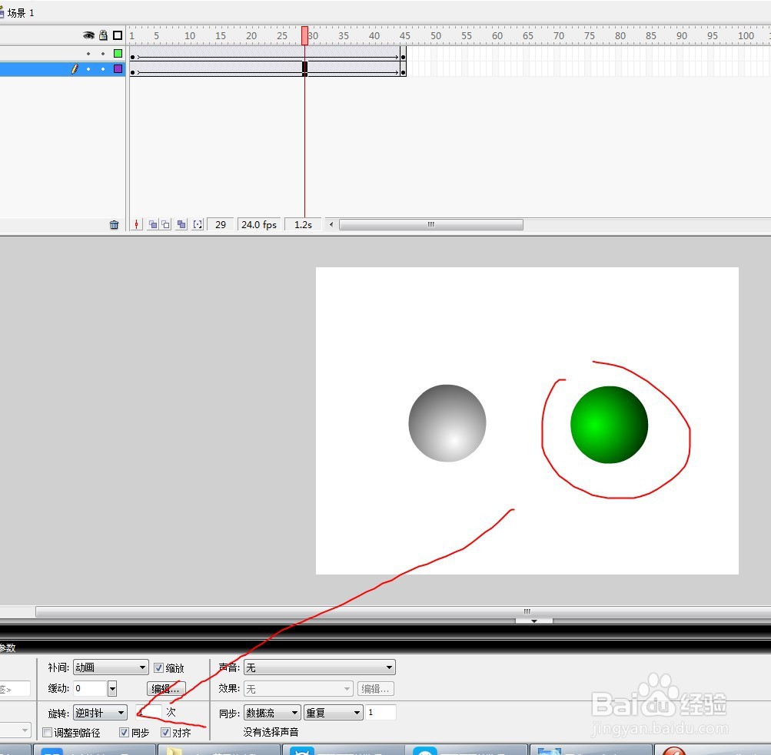Select keyframe at frame 29 on selected layer

pyautogui.click(x=305, y=69)
